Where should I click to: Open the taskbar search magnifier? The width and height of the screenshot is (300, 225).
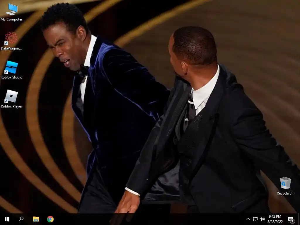(x=21, y=219)
